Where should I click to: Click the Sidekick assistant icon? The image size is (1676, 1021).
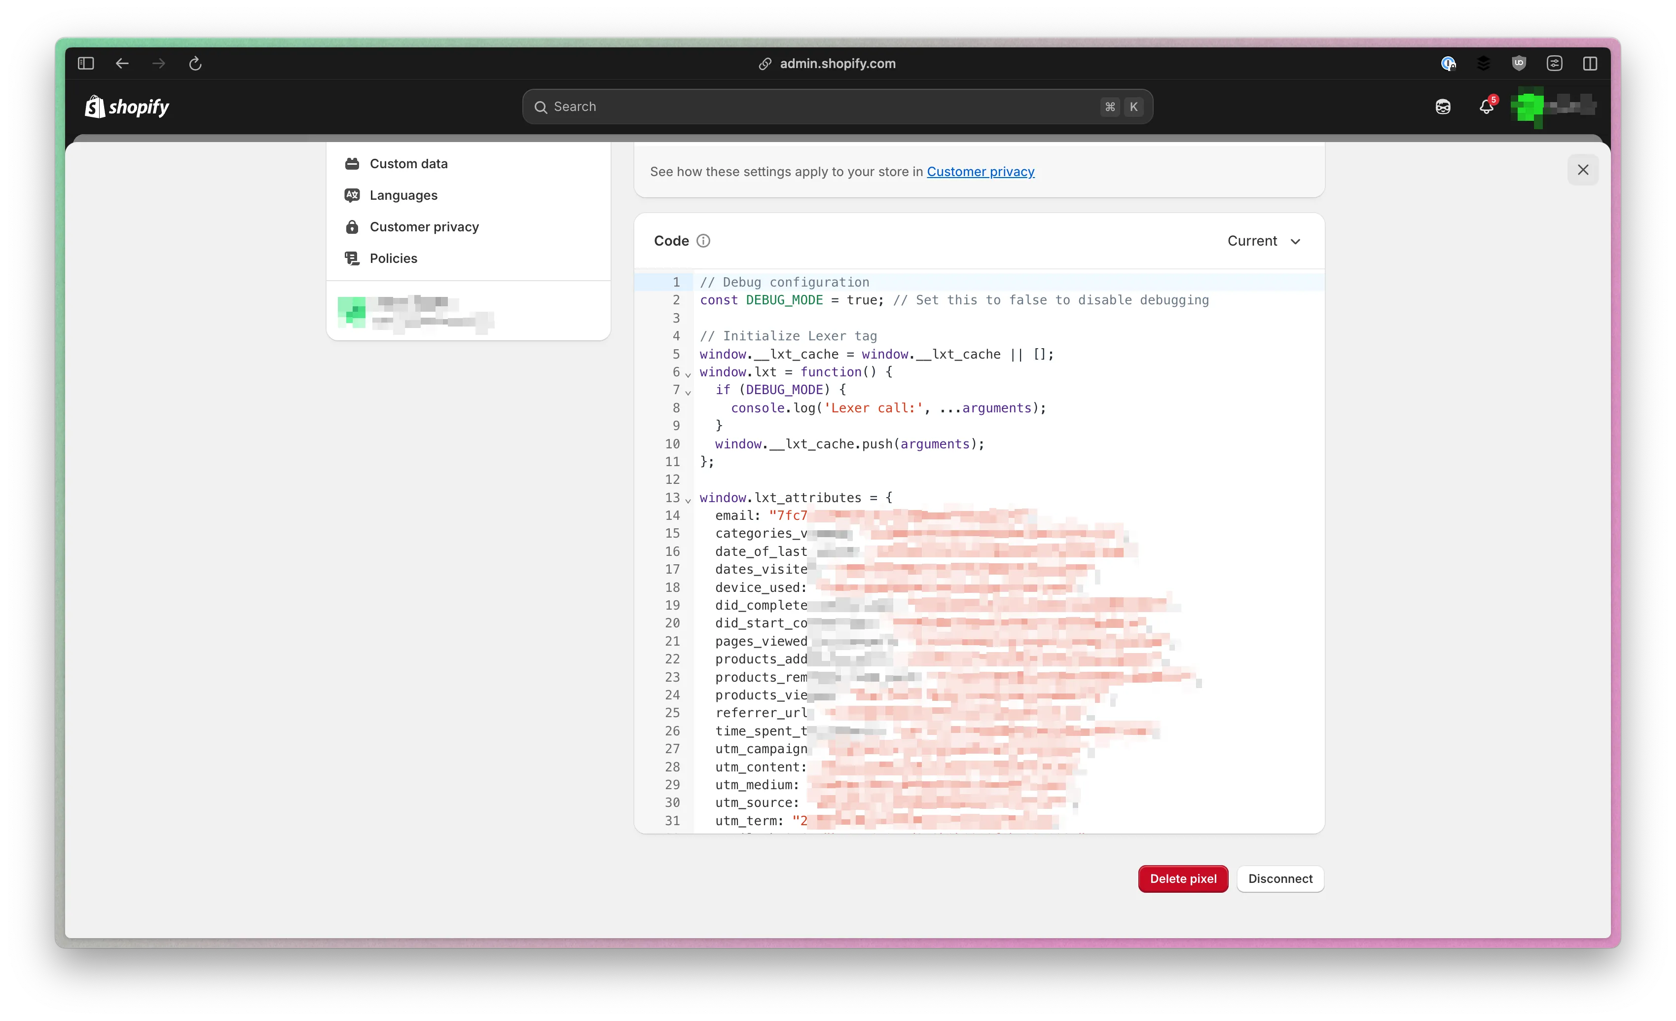click(1443, 107)
